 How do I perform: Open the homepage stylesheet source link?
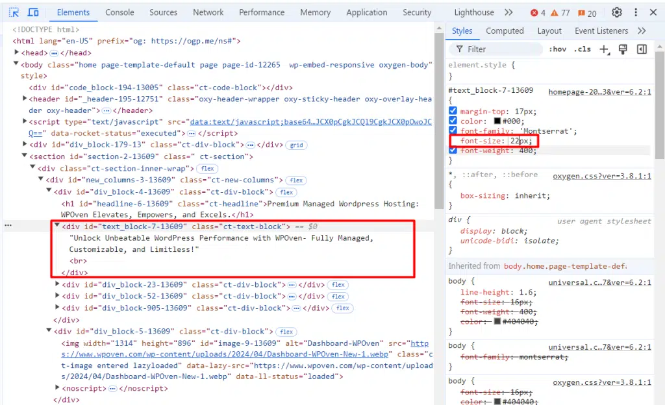tap(599, 92)
